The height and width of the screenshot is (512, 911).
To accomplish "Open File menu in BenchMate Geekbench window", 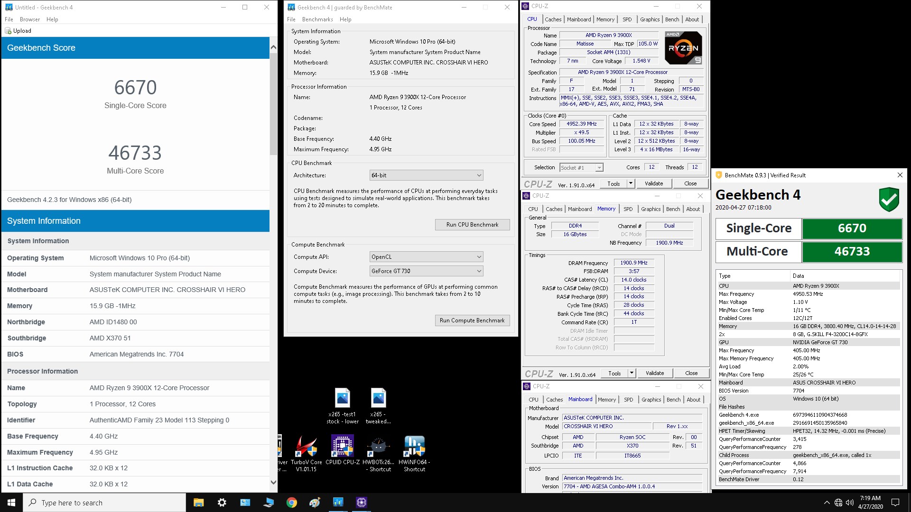I will pos(291,19).
